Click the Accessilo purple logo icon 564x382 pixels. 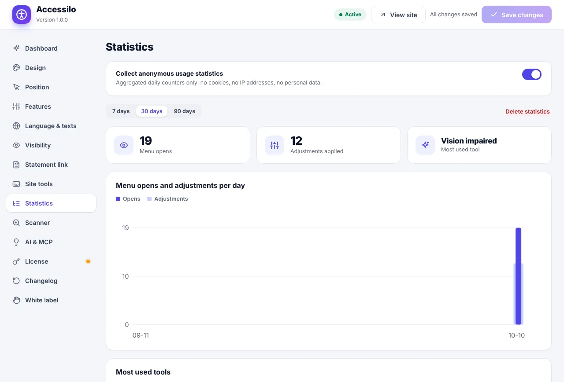click(22, 15)
